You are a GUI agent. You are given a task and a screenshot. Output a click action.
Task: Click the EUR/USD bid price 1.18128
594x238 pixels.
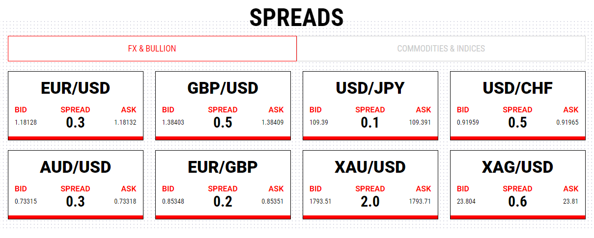click(x=26, y=122)
